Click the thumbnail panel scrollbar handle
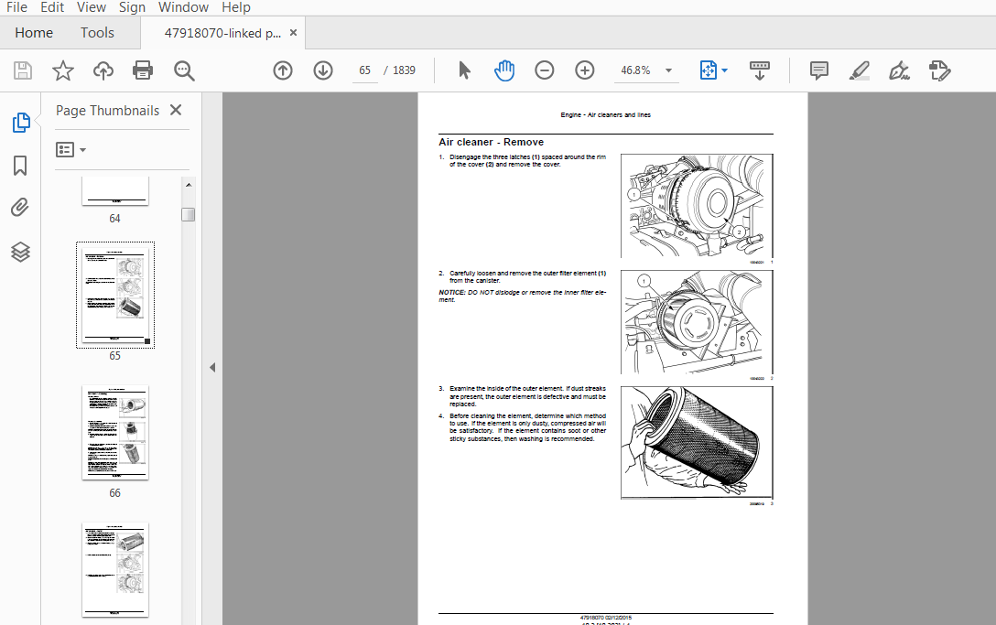The width and height of the screenshot is (996, 625). [x=188, y=215]
